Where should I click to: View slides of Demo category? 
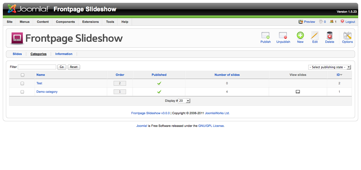point(298,92)
